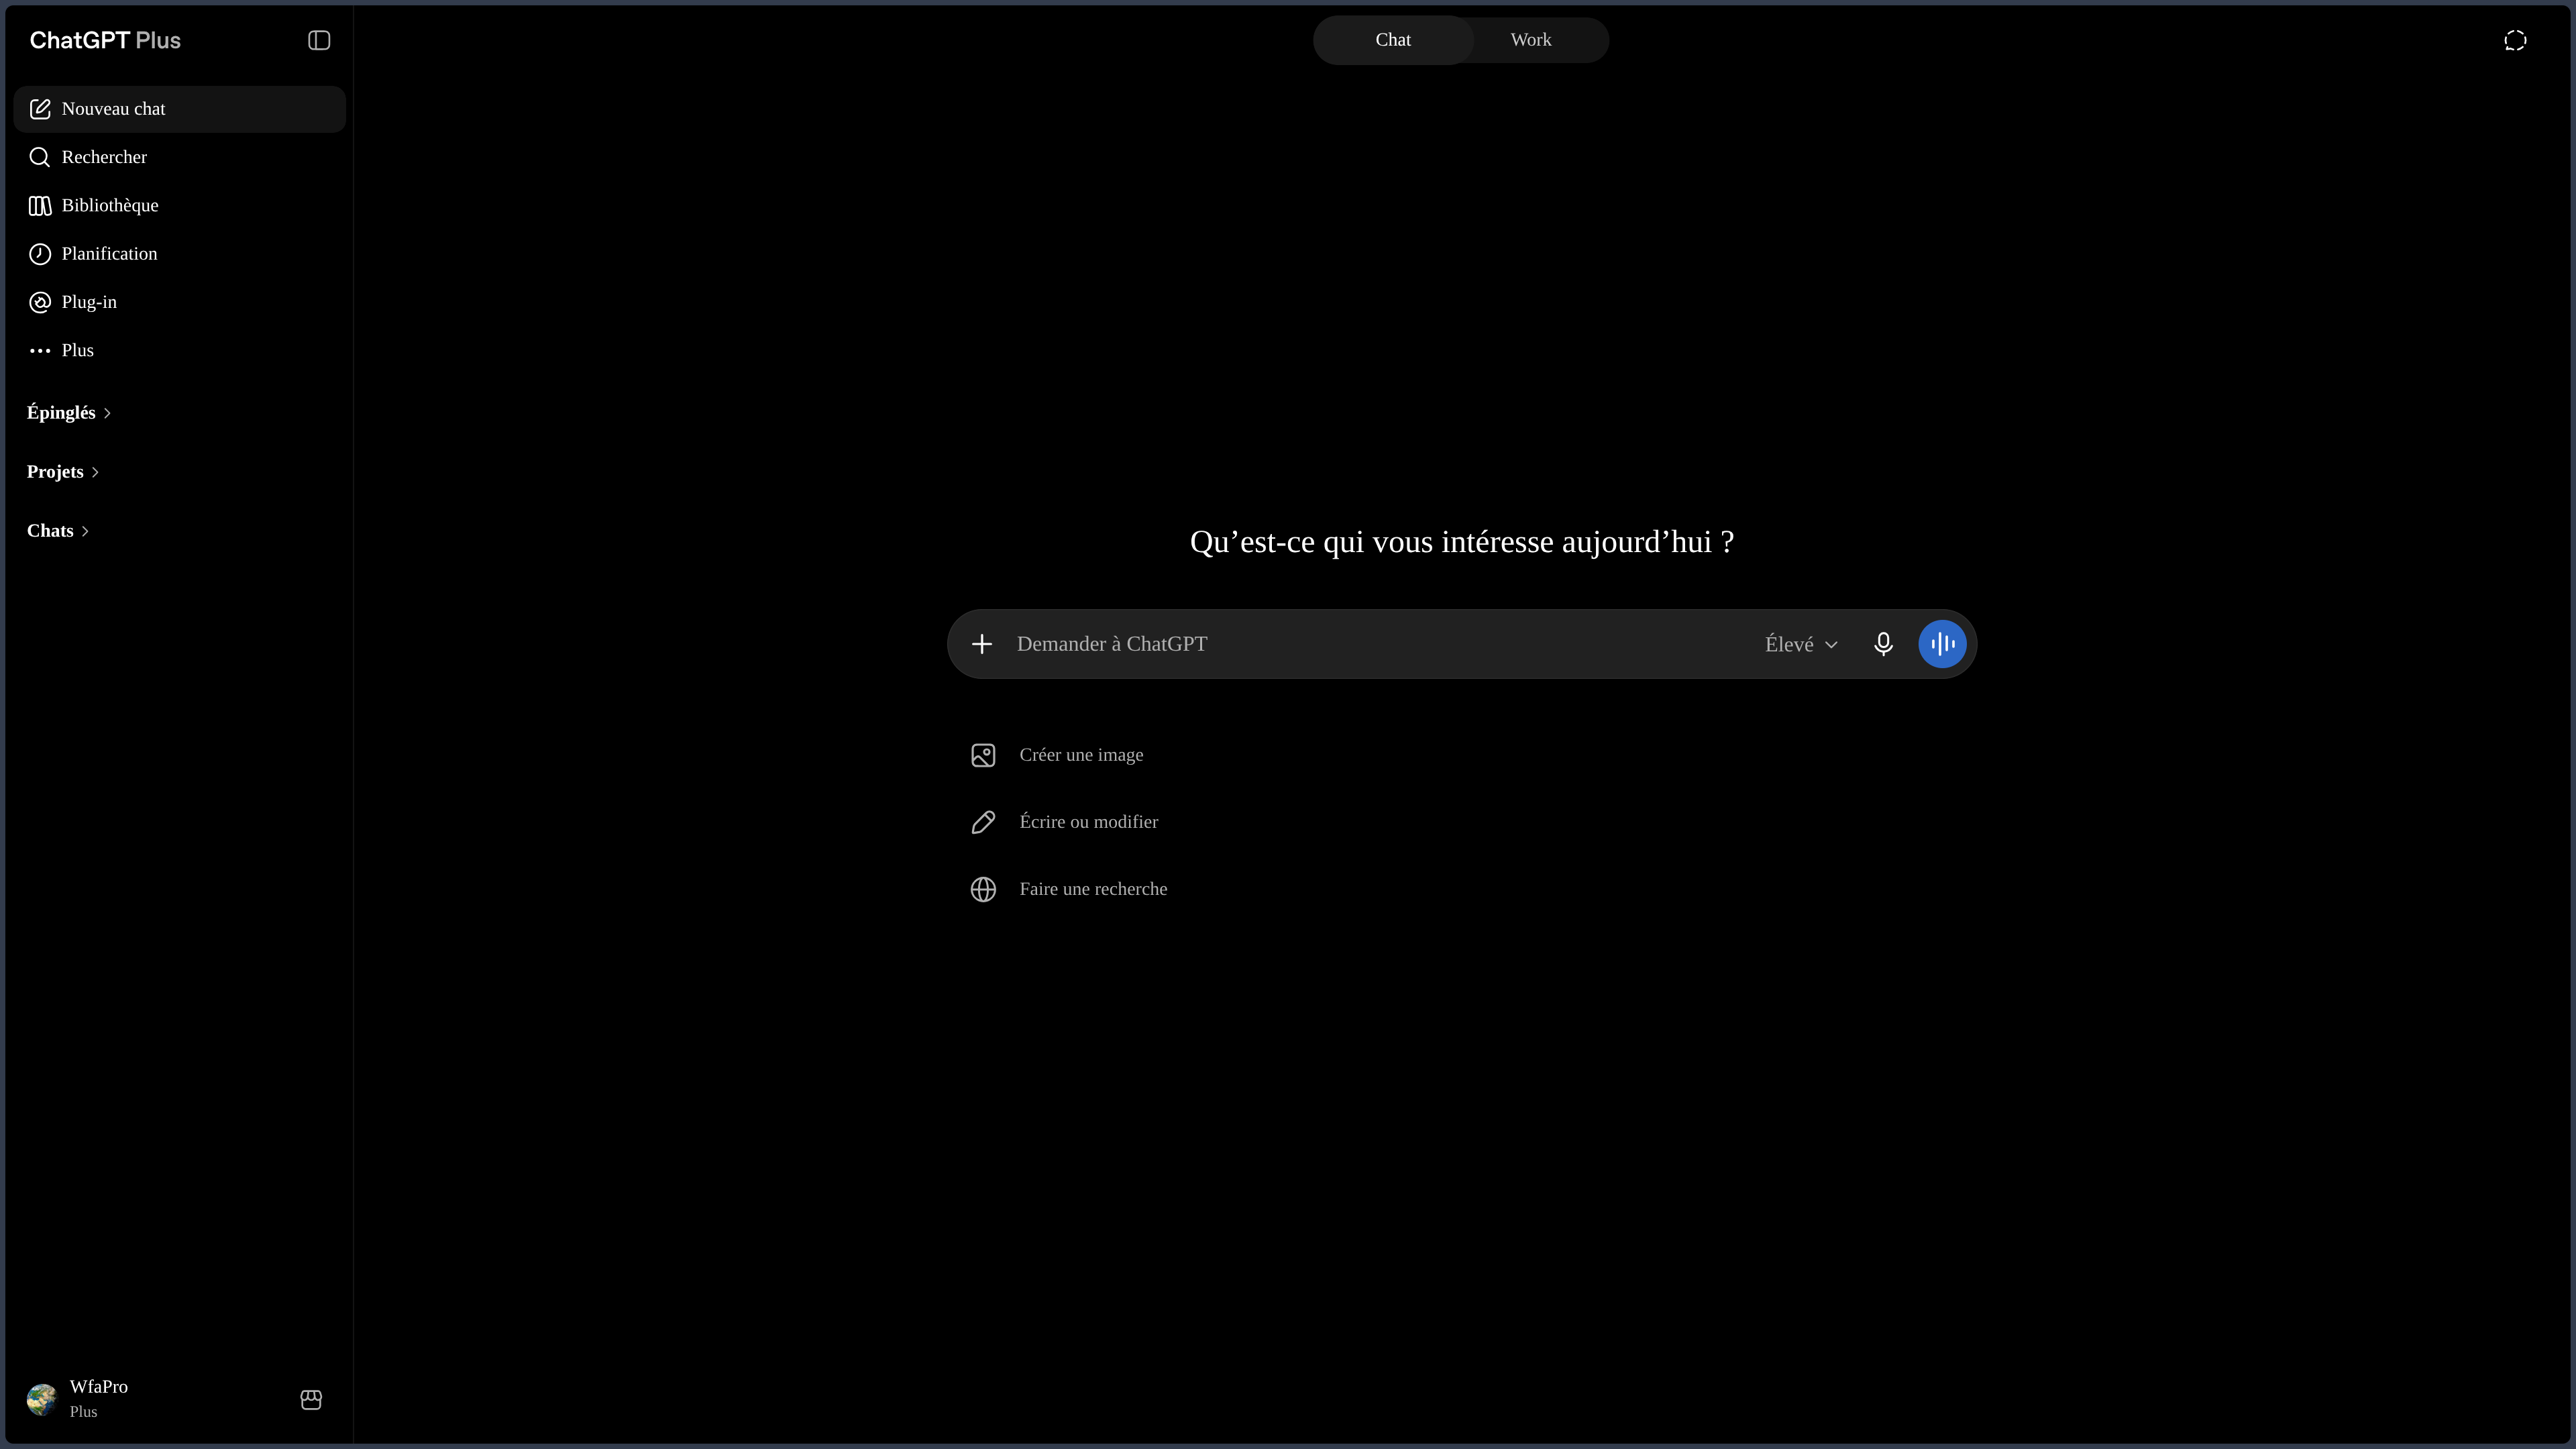Expand the Projets section
The image size is (2576, 1449).
[x=63, y=472]
